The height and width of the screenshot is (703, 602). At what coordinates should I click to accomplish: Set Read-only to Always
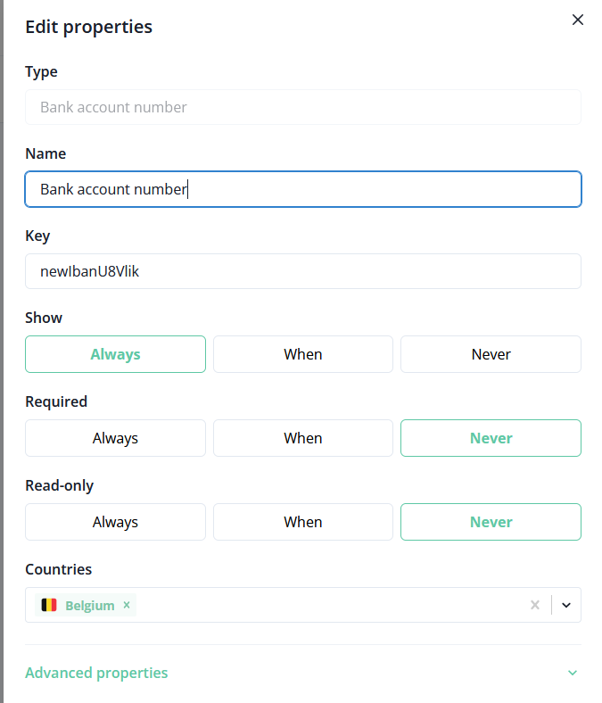click(115, 522)
